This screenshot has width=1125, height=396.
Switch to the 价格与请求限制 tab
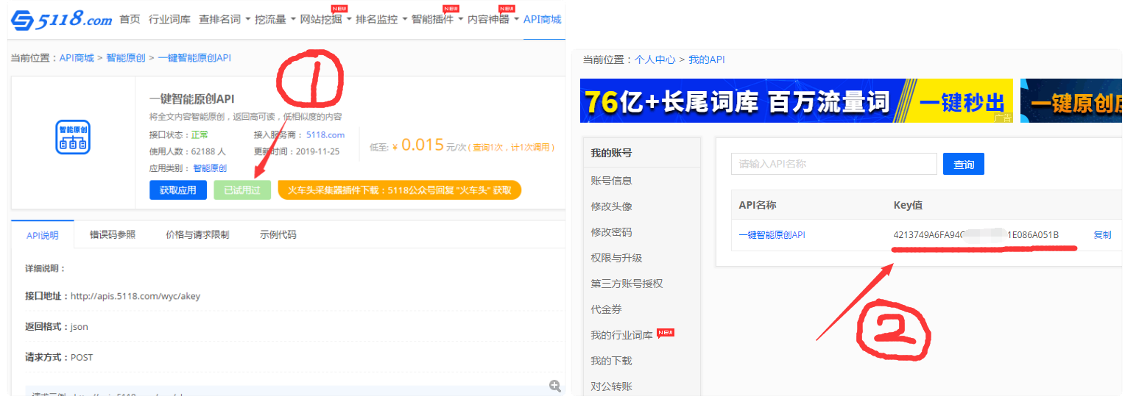tap(197, 235)
